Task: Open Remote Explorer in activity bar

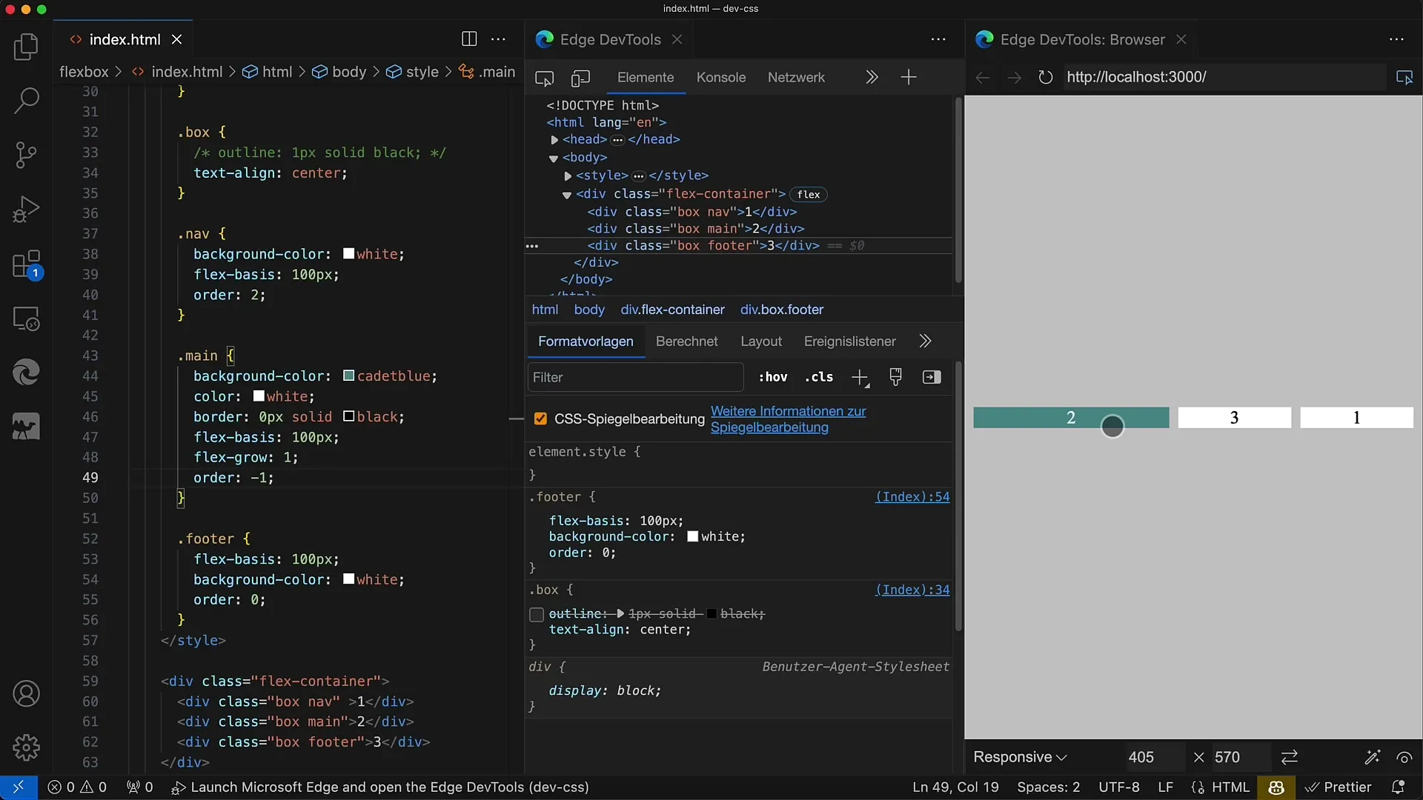Action: click(x=26, y=319)
